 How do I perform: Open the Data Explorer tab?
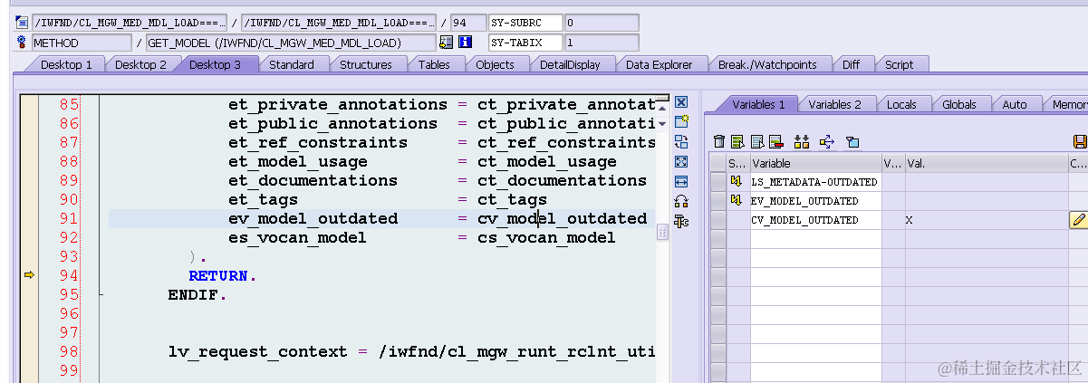click(659, 64)
